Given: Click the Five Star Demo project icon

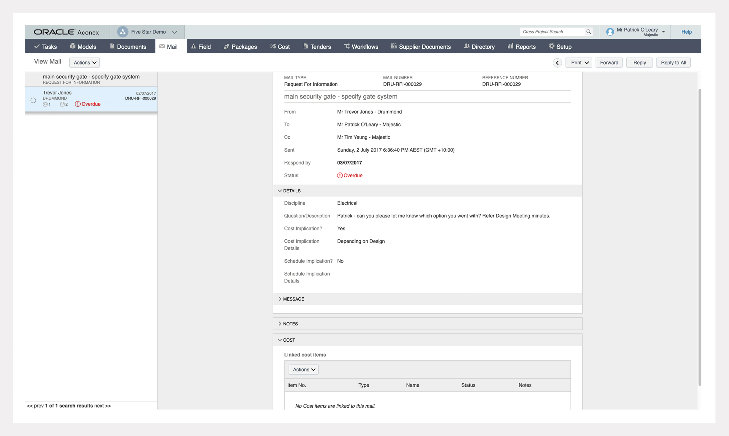Looking at the screenshot, I should pos(123,32).
